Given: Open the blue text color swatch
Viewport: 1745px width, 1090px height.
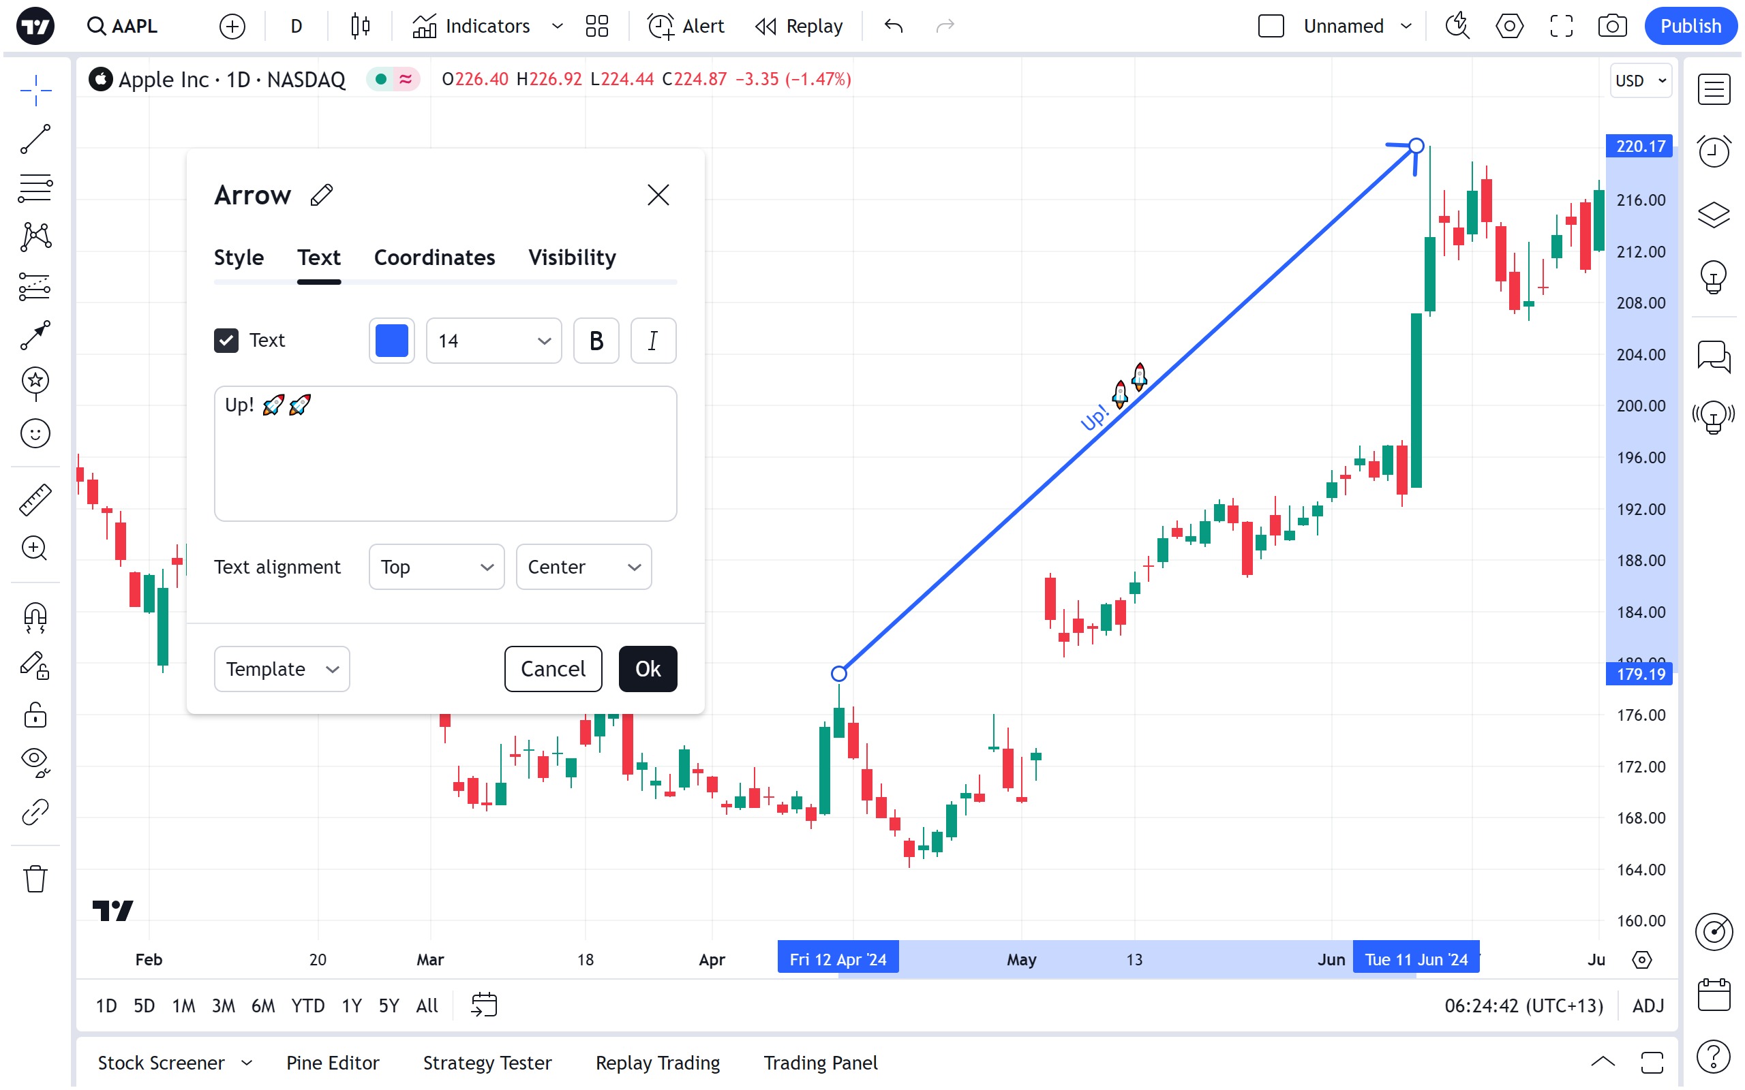Looking at the screenshot, I should click(x=391, y=341).
